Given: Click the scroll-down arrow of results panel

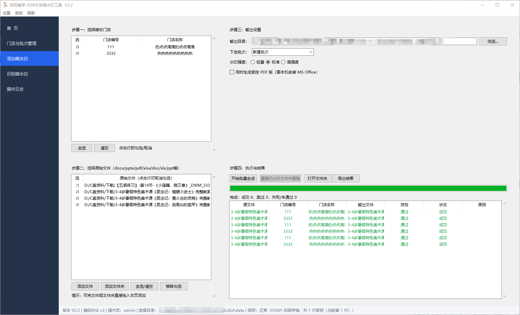Looking at the screenshot, I should pos(504,296).
